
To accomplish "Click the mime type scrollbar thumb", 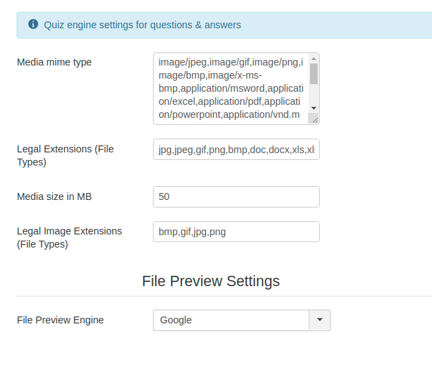I will [313, 73].
